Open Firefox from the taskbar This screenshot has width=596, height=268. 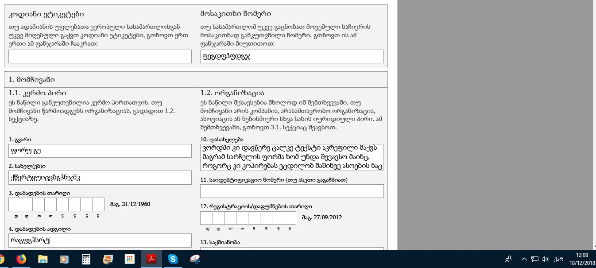(21, 259)
